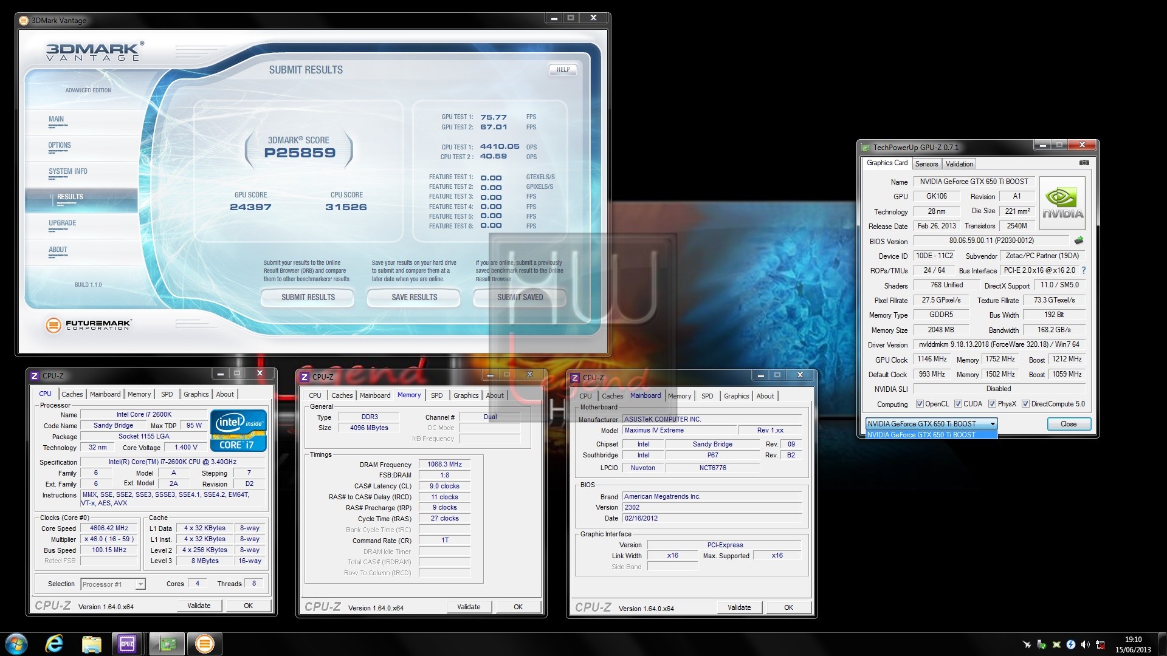Image resolution: width=1167 pixels, height=656 pixels.
Task: Click the GPU-Z title bar icon
Action: pos(866,147)
